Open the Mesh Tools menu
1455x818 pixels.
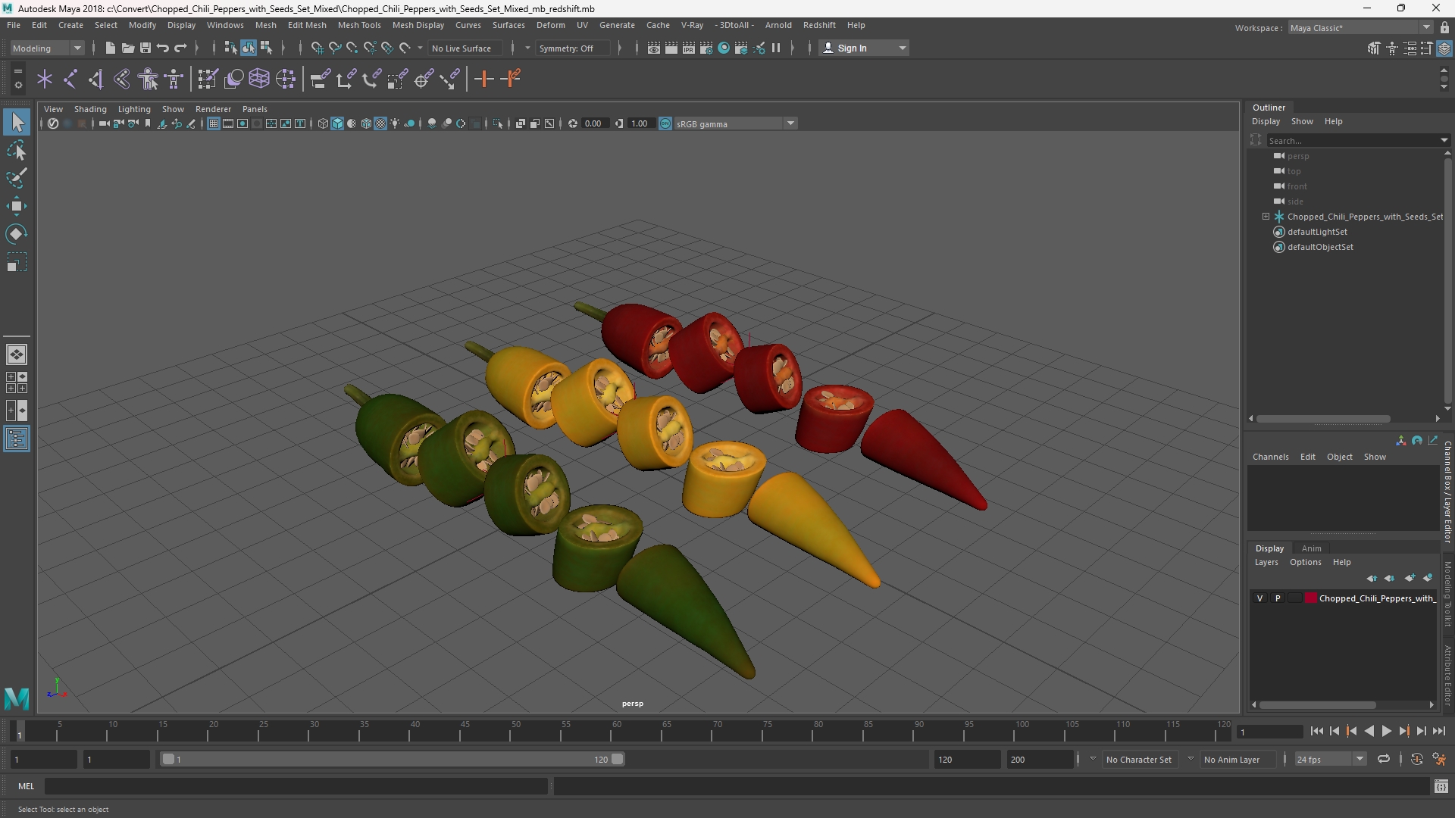tap(359, 25)
